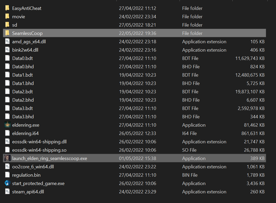
Task: Click the eldenring.exe application icon
Action: pos(7,125)
